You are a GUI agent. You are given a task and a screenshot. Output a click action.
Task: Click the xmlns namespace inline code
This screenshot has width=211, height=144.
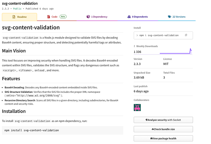[x=33, y=95]
